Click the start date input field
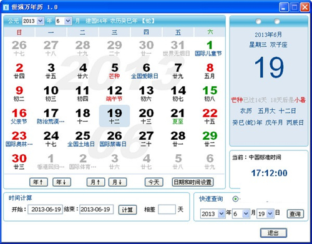Screen dimensions: 312x244 [46, 209]
